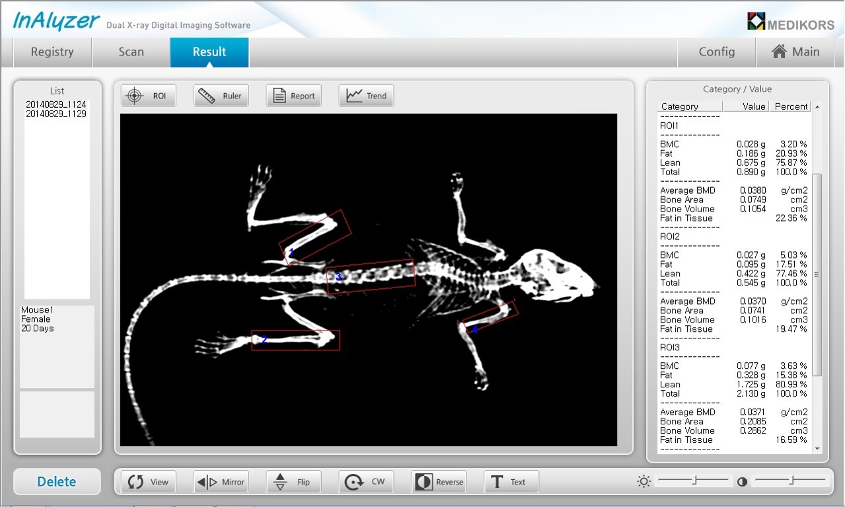Select scan 20140829_1124 in the list

tap(56, 104)
